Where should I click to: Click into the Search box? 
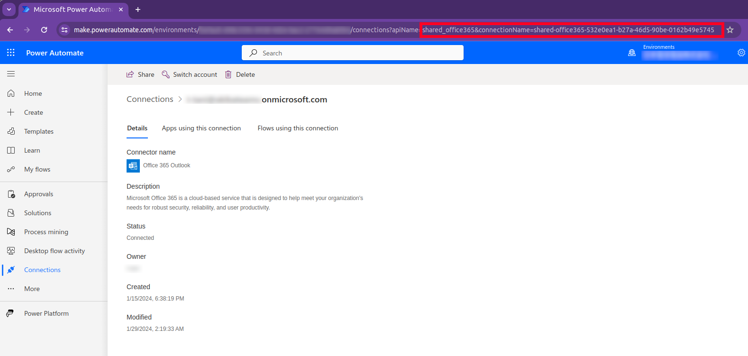pos(353,53)
